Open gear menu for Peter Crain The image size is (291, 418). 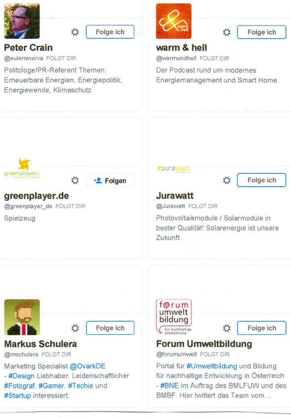pos(75,32)
